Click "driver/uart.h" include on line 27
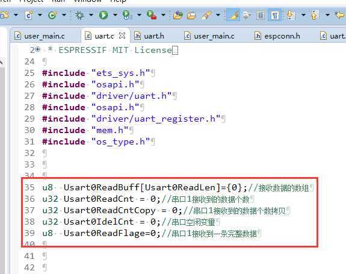The width and height of the screenshot is (346, 274). point(131,96)
